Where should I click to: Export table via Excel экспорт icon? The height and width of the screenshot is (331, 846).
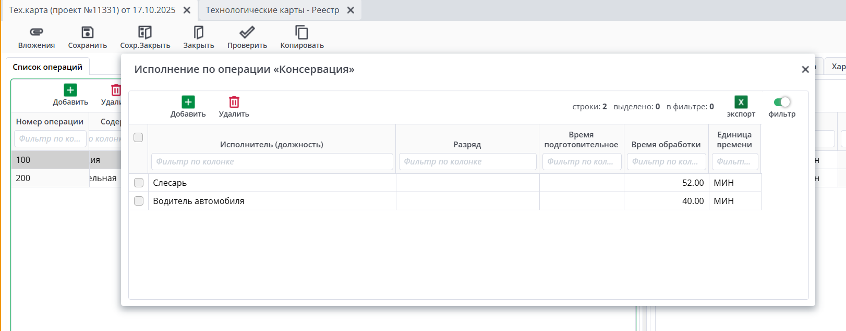point(741,103)
